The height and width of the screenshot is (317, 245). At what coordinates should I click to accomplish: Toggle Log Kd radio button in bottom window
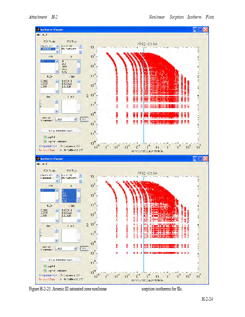(45, 266)
